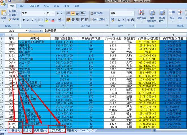187x135 pixels.
Task: Click insert new worksheet tab icon
Action: click(93, 130)
